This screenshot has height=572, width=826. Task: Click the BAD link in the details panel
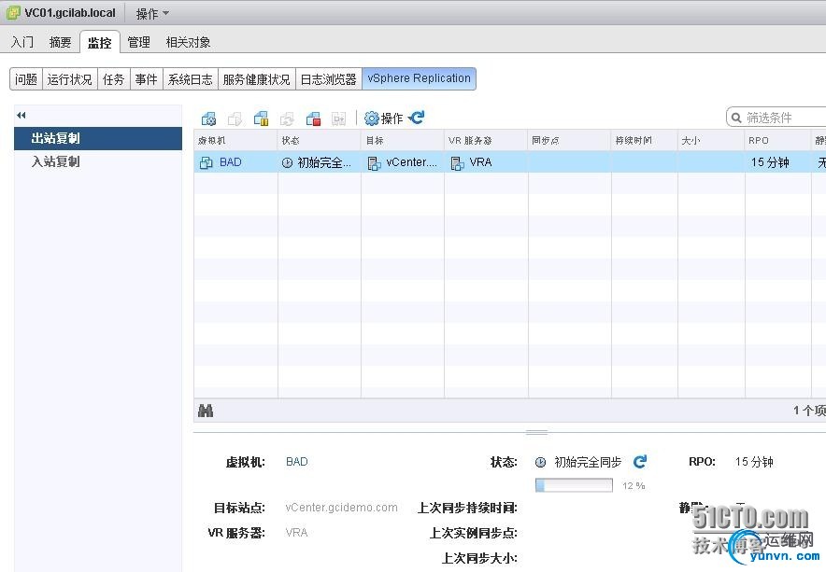point(296,462)
